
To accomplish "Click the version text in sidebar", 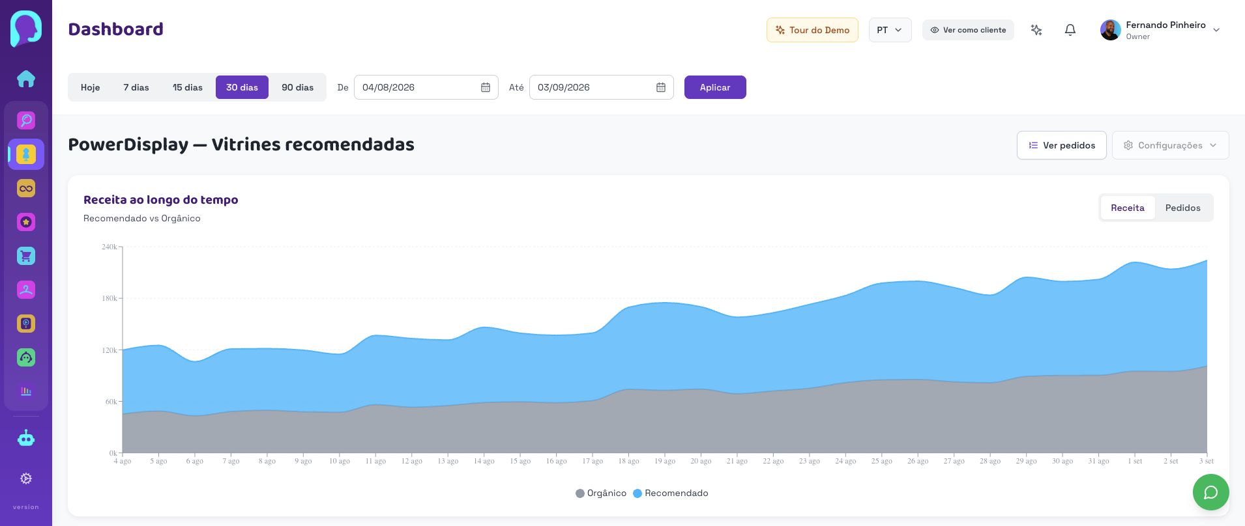I will pos(26,507).
